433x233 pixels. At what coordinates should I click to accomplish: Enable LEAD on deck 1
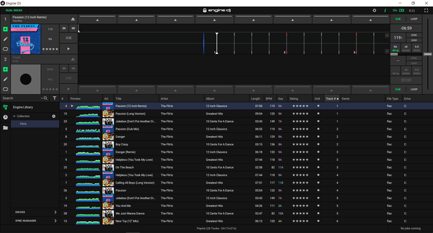pos(414,40)
